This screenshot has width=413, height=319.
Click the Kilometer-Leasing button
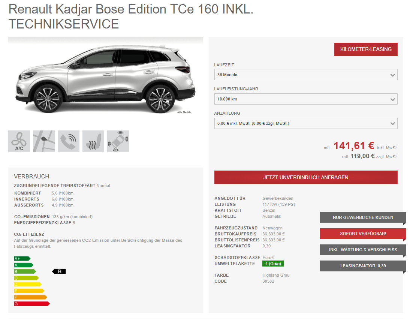pyautogui.click(x=366, y=49)
